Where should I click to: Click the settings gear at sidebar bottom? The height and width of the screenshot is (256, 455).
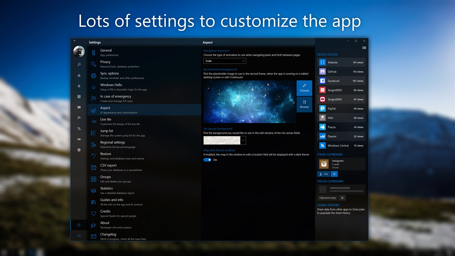(x=79, y=225)
